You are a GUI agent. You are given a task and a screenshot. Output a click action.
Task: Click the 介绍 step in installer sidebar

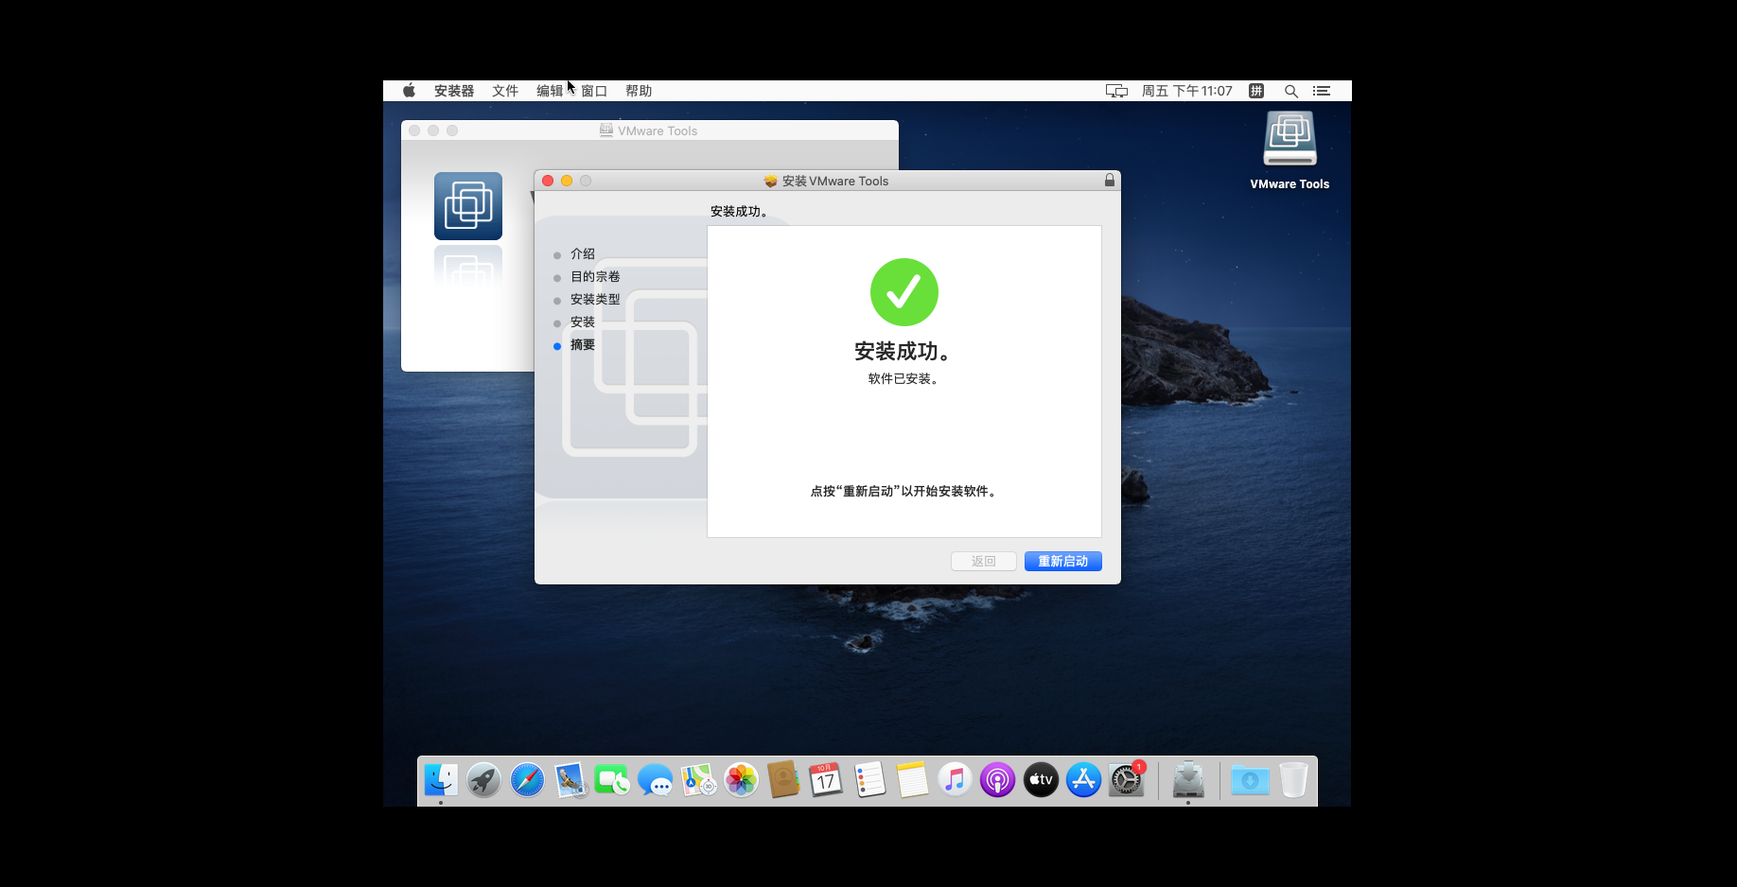[583, 254]
